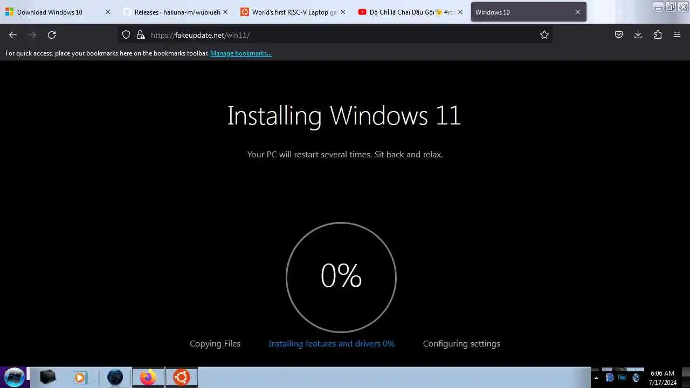Click the volume speaker tray icon

tap(636, 378)
